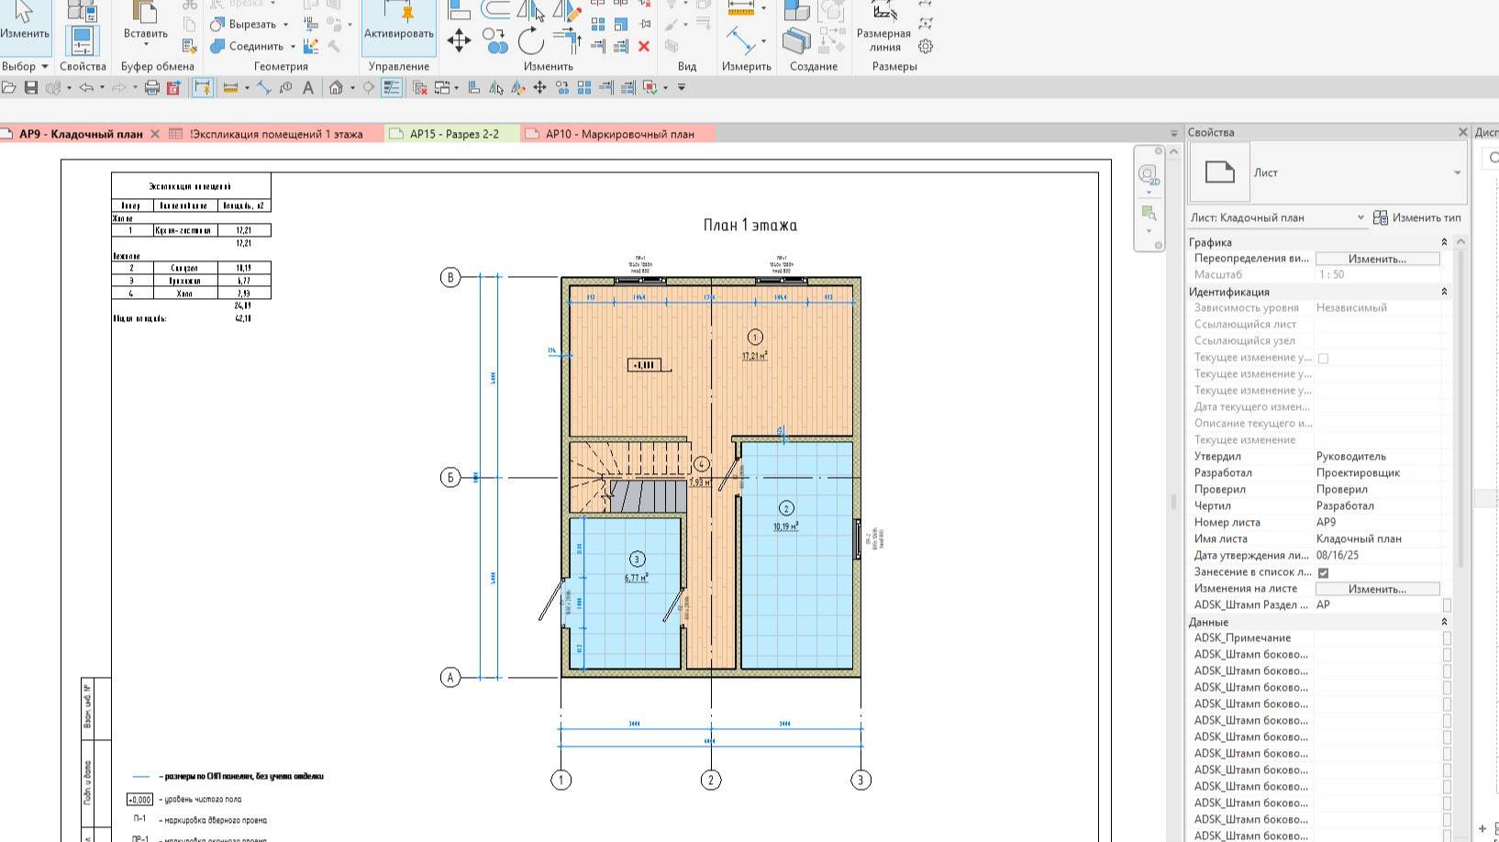Click Изменить next to Переопределения видимости
Viewport: 1499px width, 842px height.
[1377, 258]
